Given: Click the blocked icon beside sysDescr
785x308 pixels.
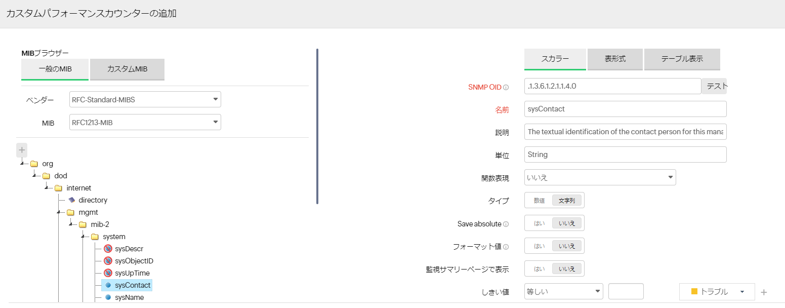Looking at the screenshot, I should tap(108, 249).
